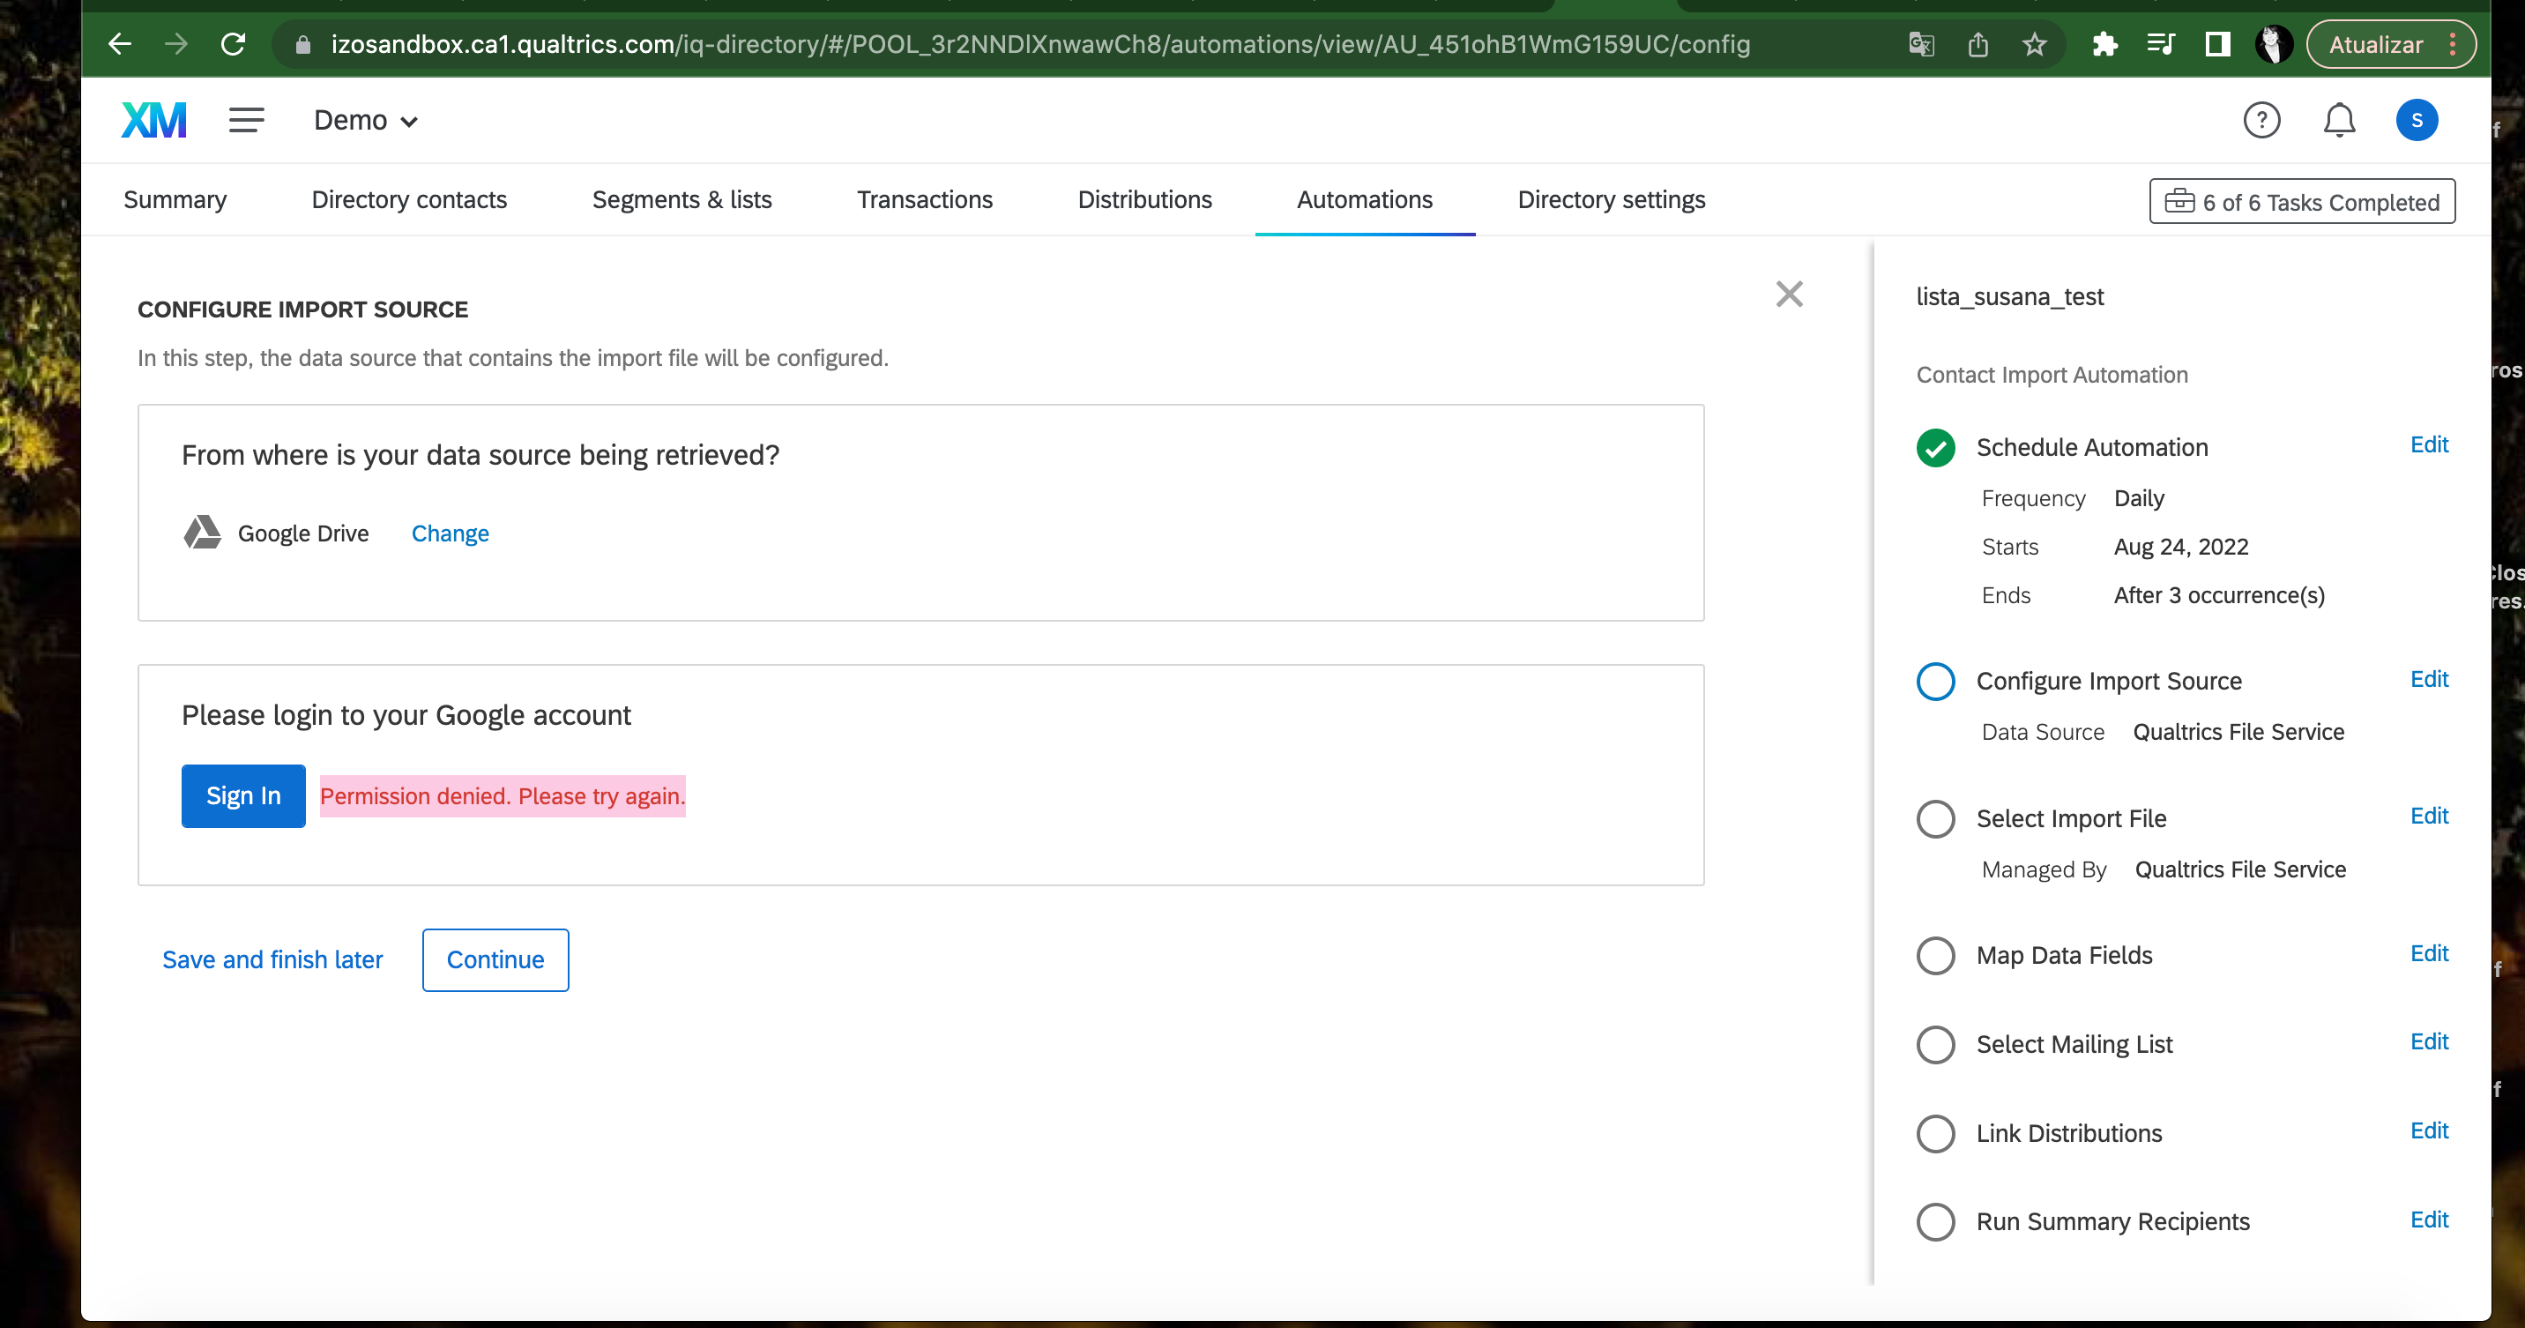Click the Change link for Google Drive

(x=450, y=533)
